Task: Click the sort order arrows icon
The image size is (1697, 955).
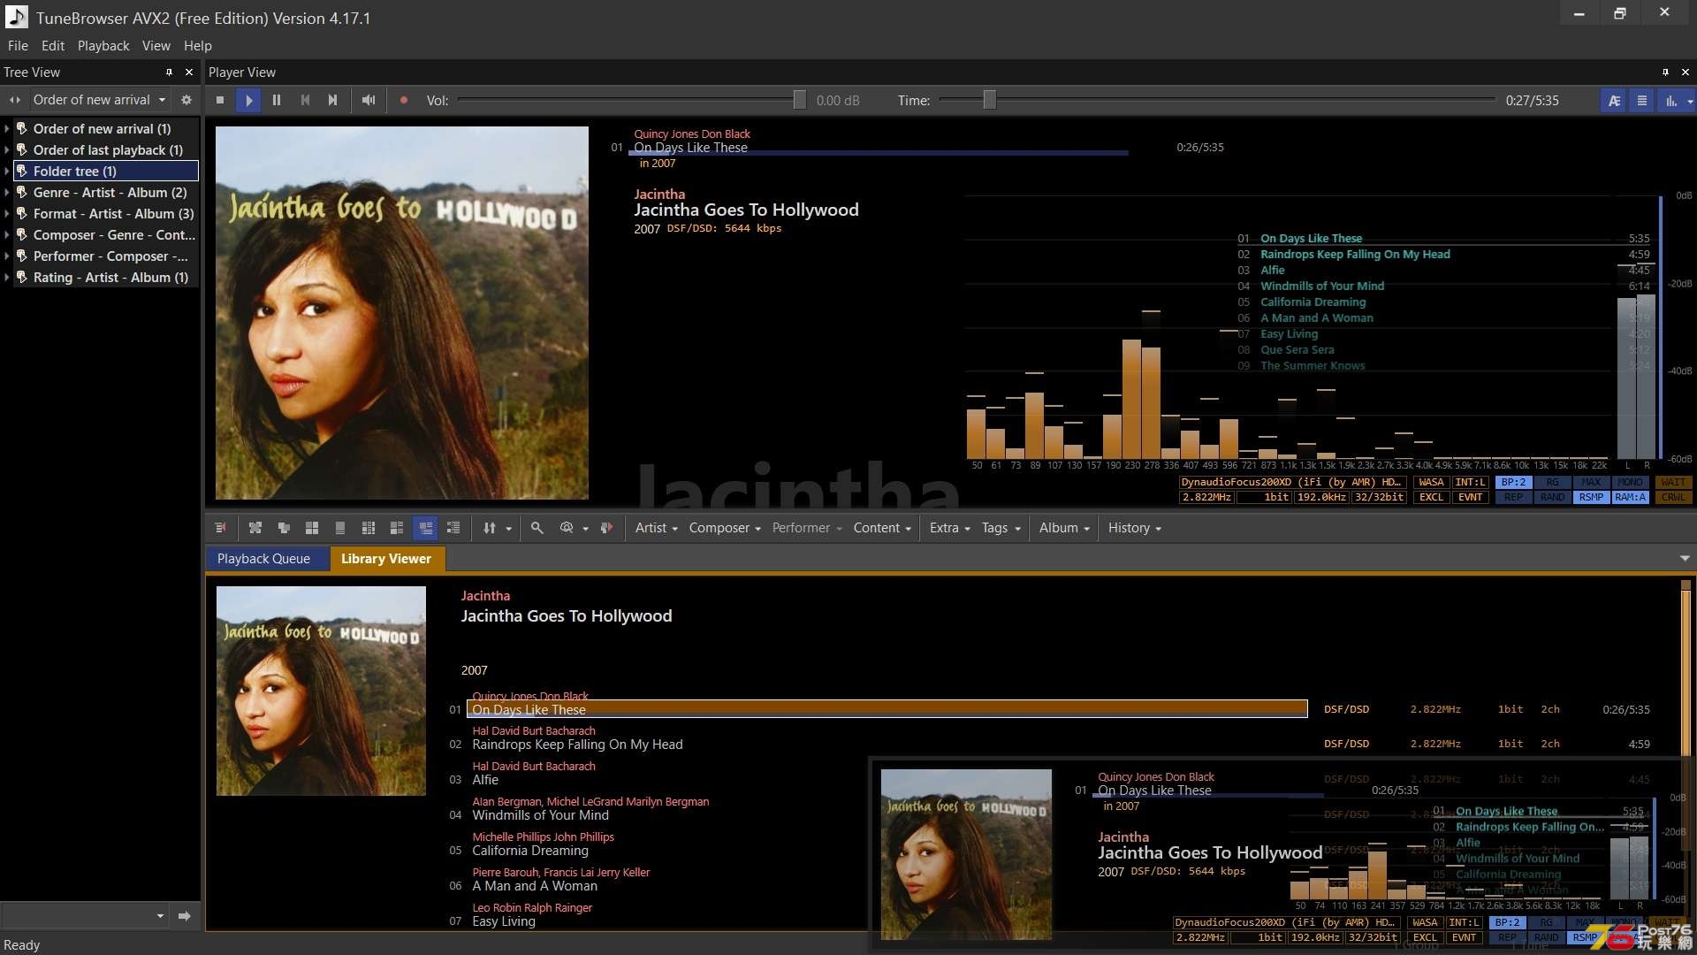Action: coord(490,528)
